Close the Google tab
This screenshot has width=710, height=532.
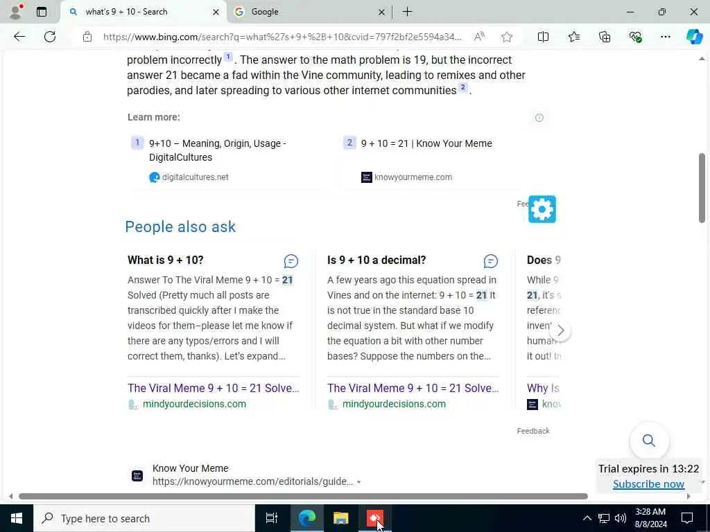pyautogui.click(x=381, y=12)
